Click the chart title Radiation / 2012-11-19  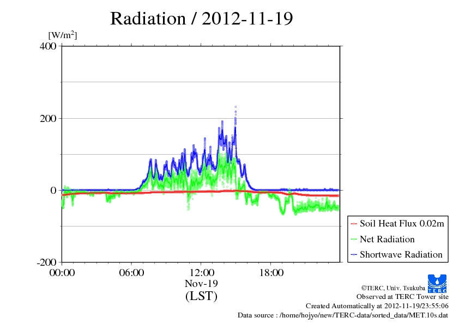pyautogui.click(x=201, y=19)
